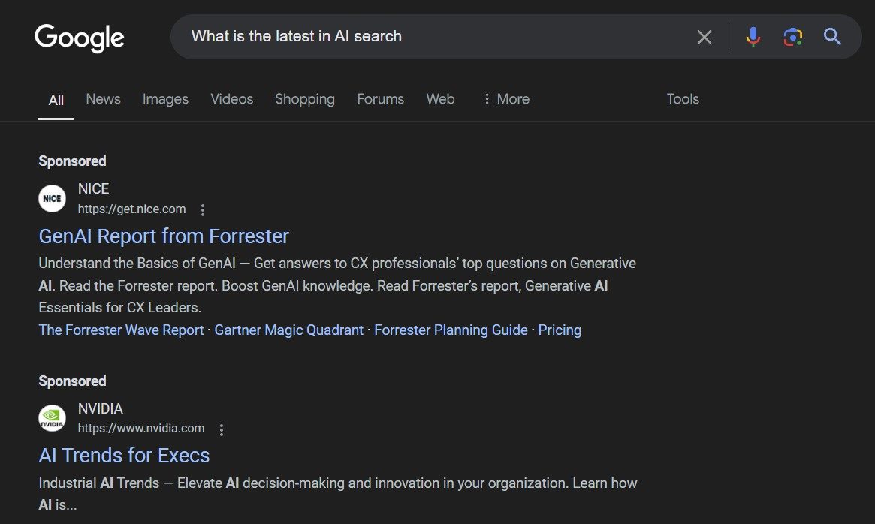
Task: Open the Forrester Planning Guide sitelink
Action: tap(451, 330)
